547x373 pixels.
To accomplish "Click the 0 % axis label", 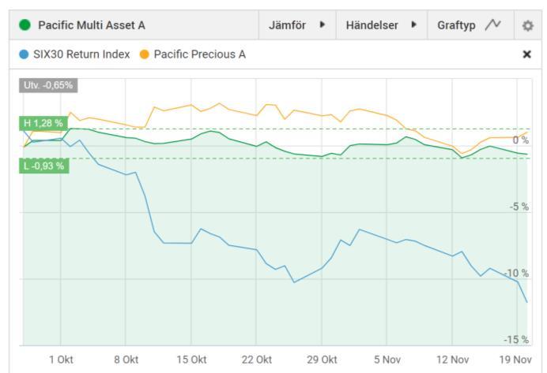I will coord(520,140).
